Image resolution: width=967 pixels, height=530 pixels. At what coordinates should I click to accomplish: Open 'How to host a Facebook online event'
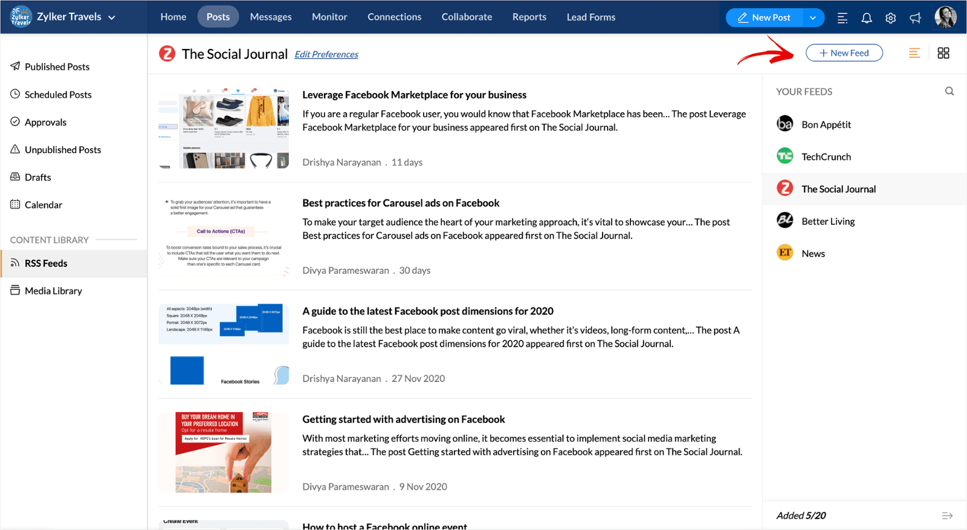[385, 526]
